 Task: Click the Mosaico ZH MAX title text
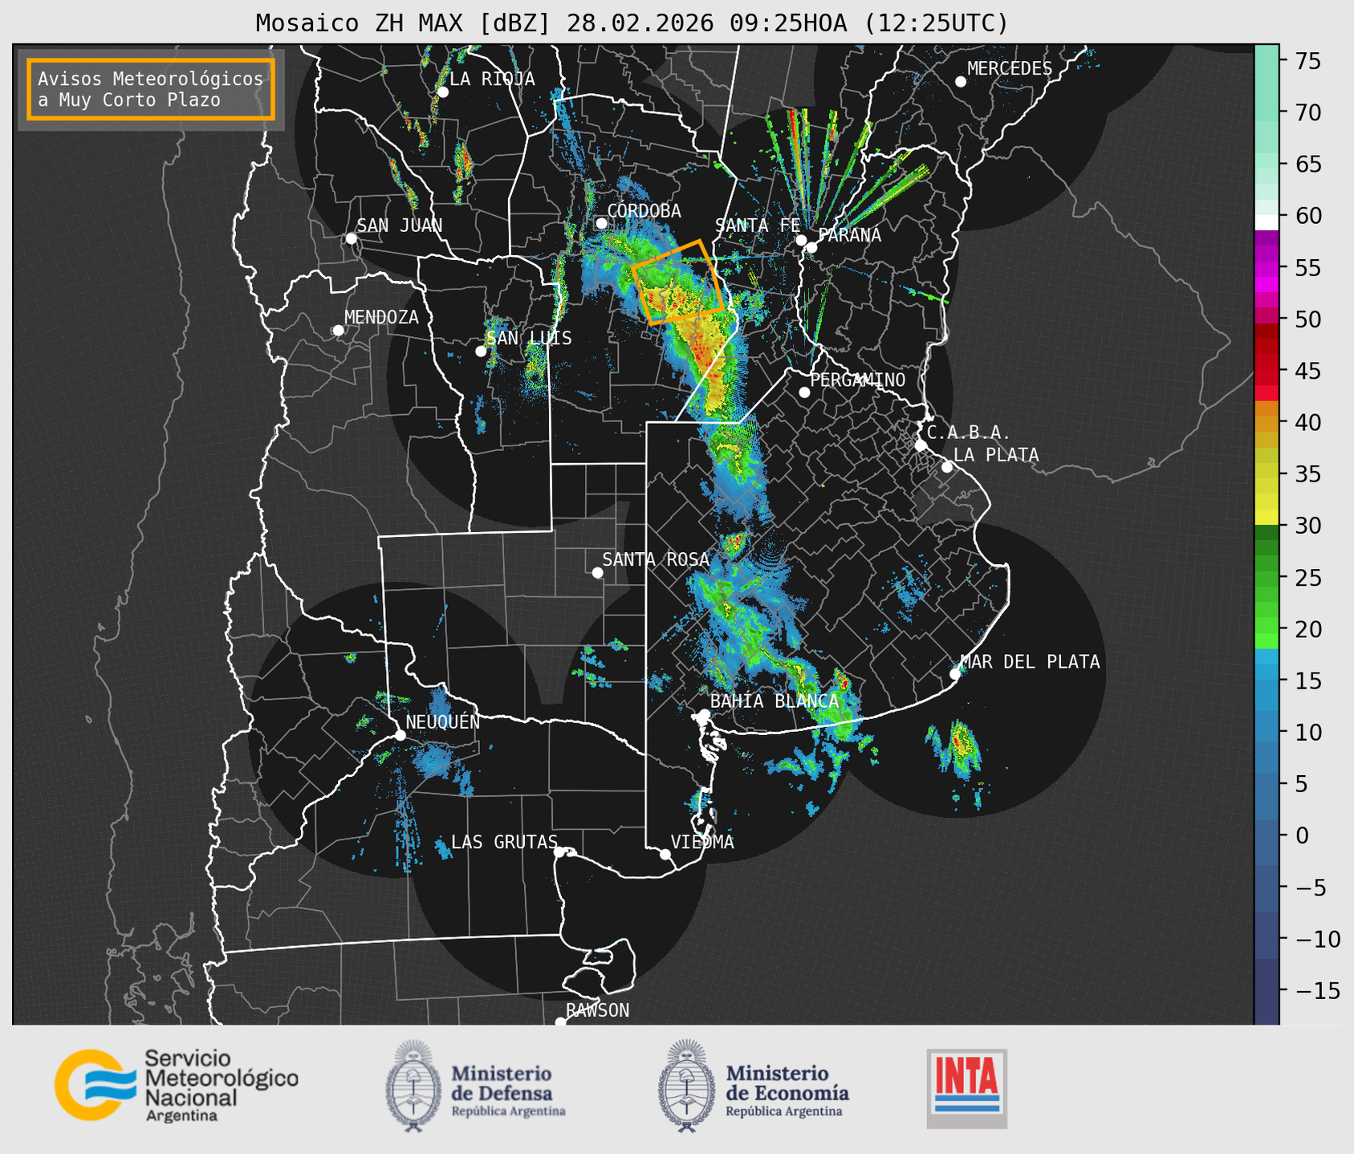click(631, 22)
